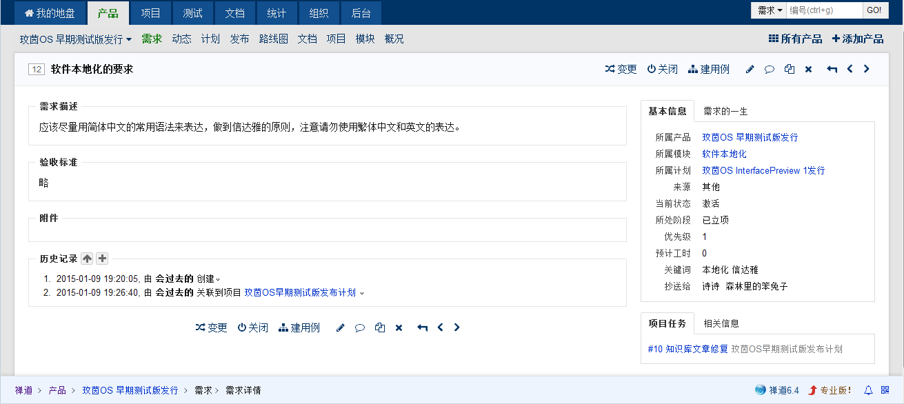Click top toolbar next chevron

pos(867,70)
